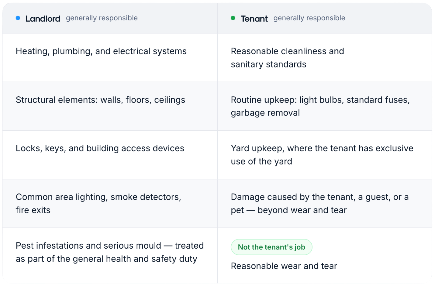Select "Damage caused by the tenant" cell

pos(325,204)
